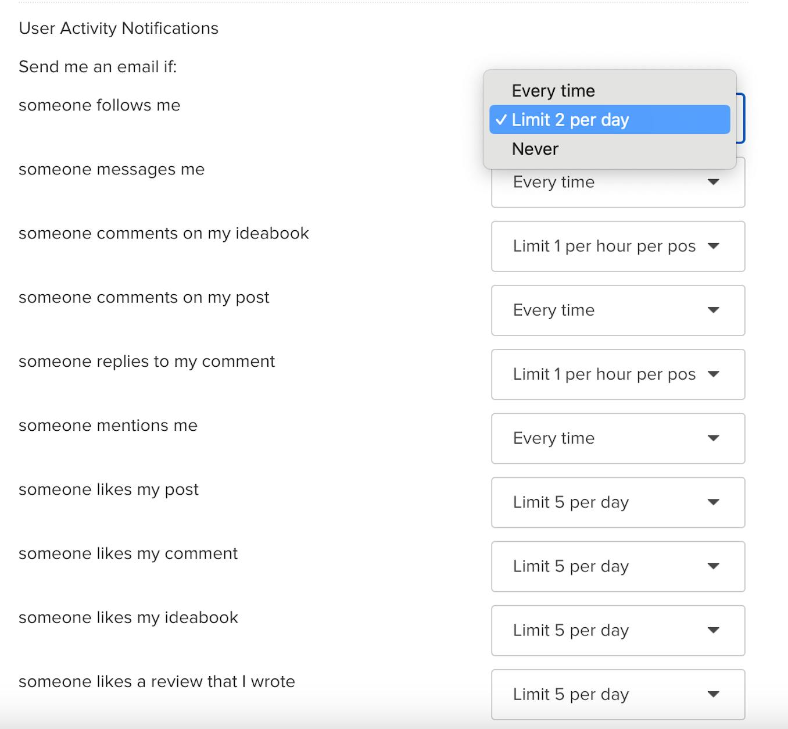Screen dimensions: 788x729
Task: Open the 'someone likes my ideabook' dropdown
Action: pos(618,630)
